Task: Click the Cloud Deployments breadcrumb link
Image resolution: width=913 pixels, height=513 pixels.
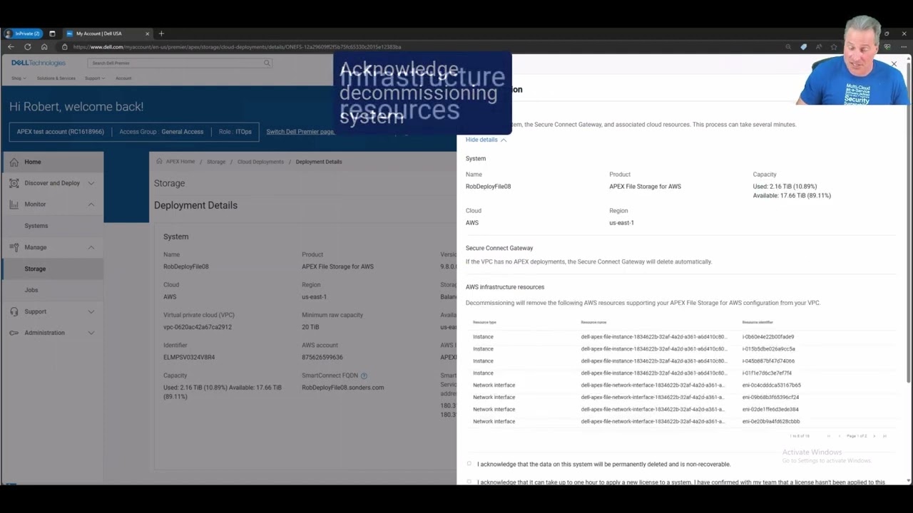Action: pyautogui.click(x=260, y=162)
